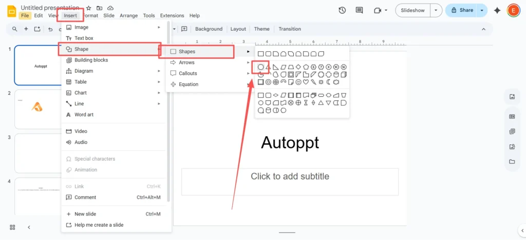Choose the no-symbol prohibition shape

tap(276, 82)
